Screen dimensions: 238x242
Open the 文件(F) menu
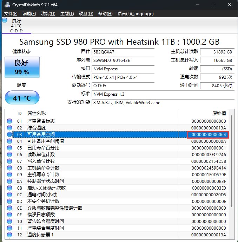(x=11, y=14)
